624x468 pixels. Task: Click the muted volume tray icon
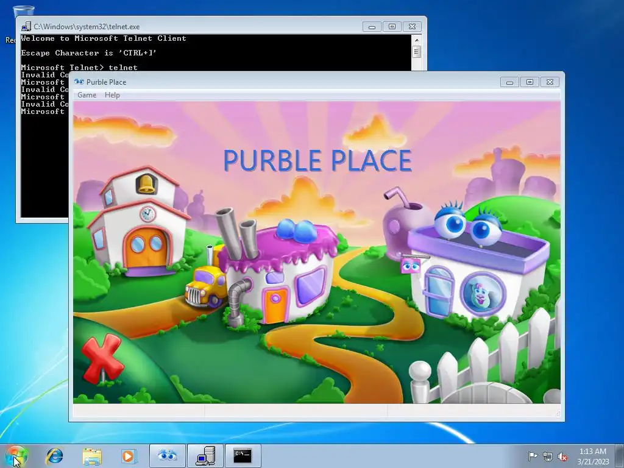[562, 456]
